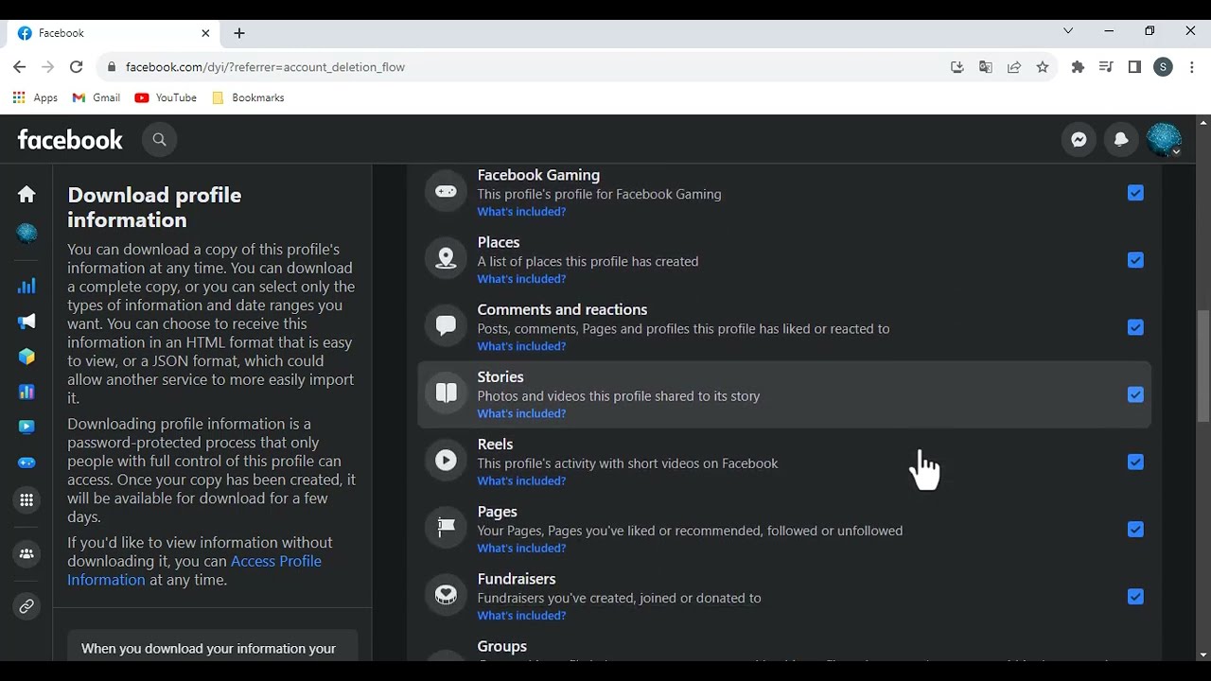The height and width of the screenshot is (681, 1211).
Task: Open Facebook Home from left sidebar
Action: [x=26, y=194]
